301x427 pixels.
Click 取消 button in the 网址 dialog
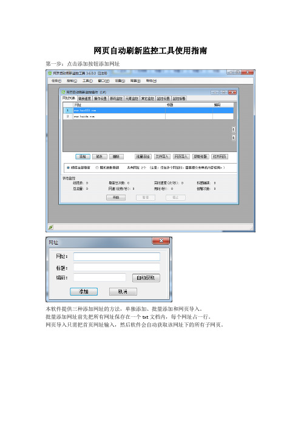tap(123, 291)
